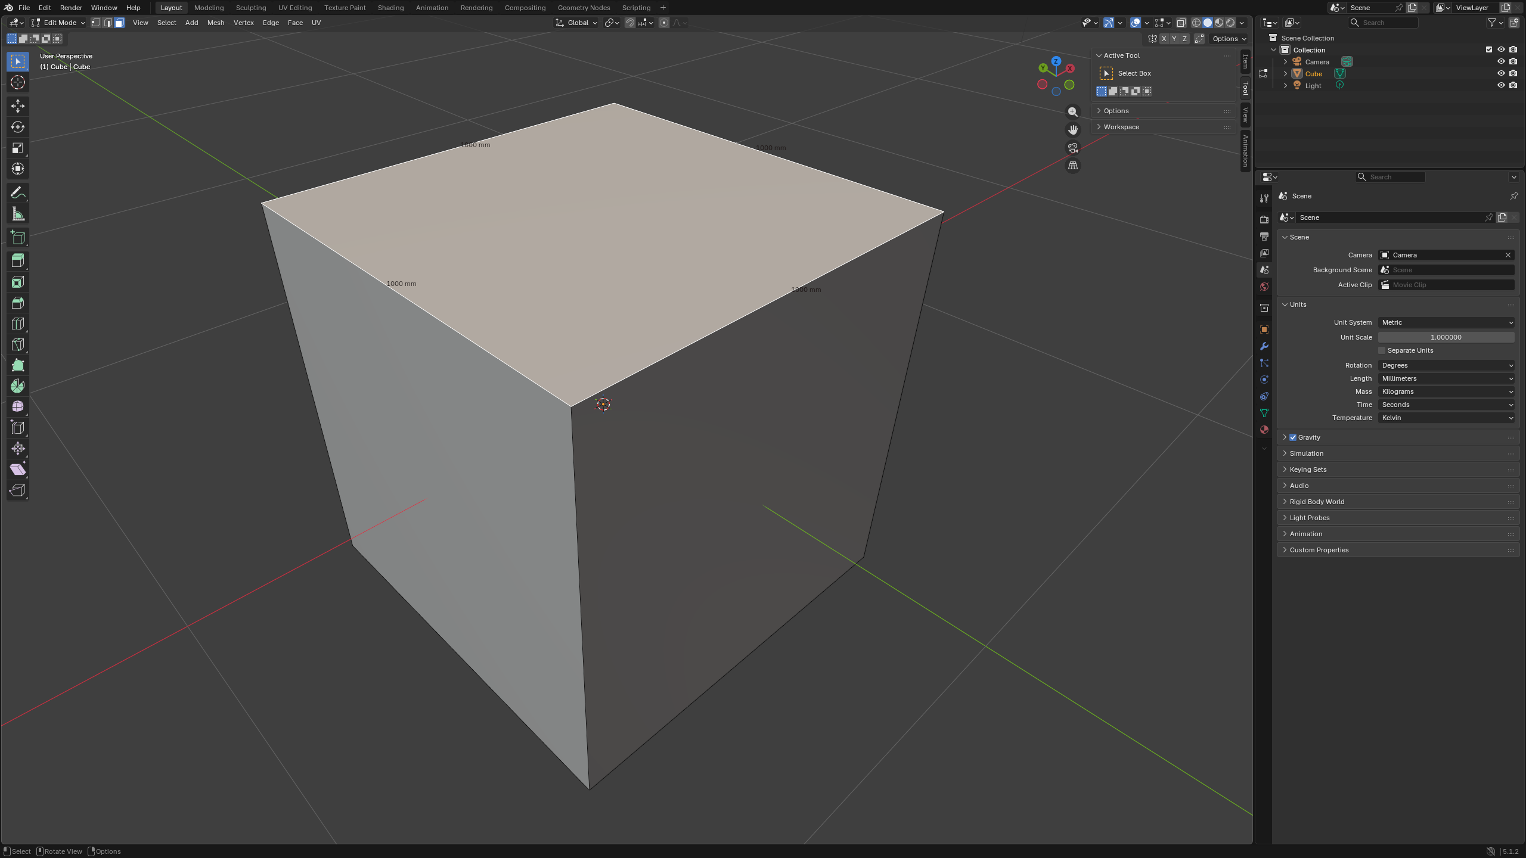Open the Unit System dropdown
The width and height of the screenshot is (1526, 858).
[x=1446, y=322]
